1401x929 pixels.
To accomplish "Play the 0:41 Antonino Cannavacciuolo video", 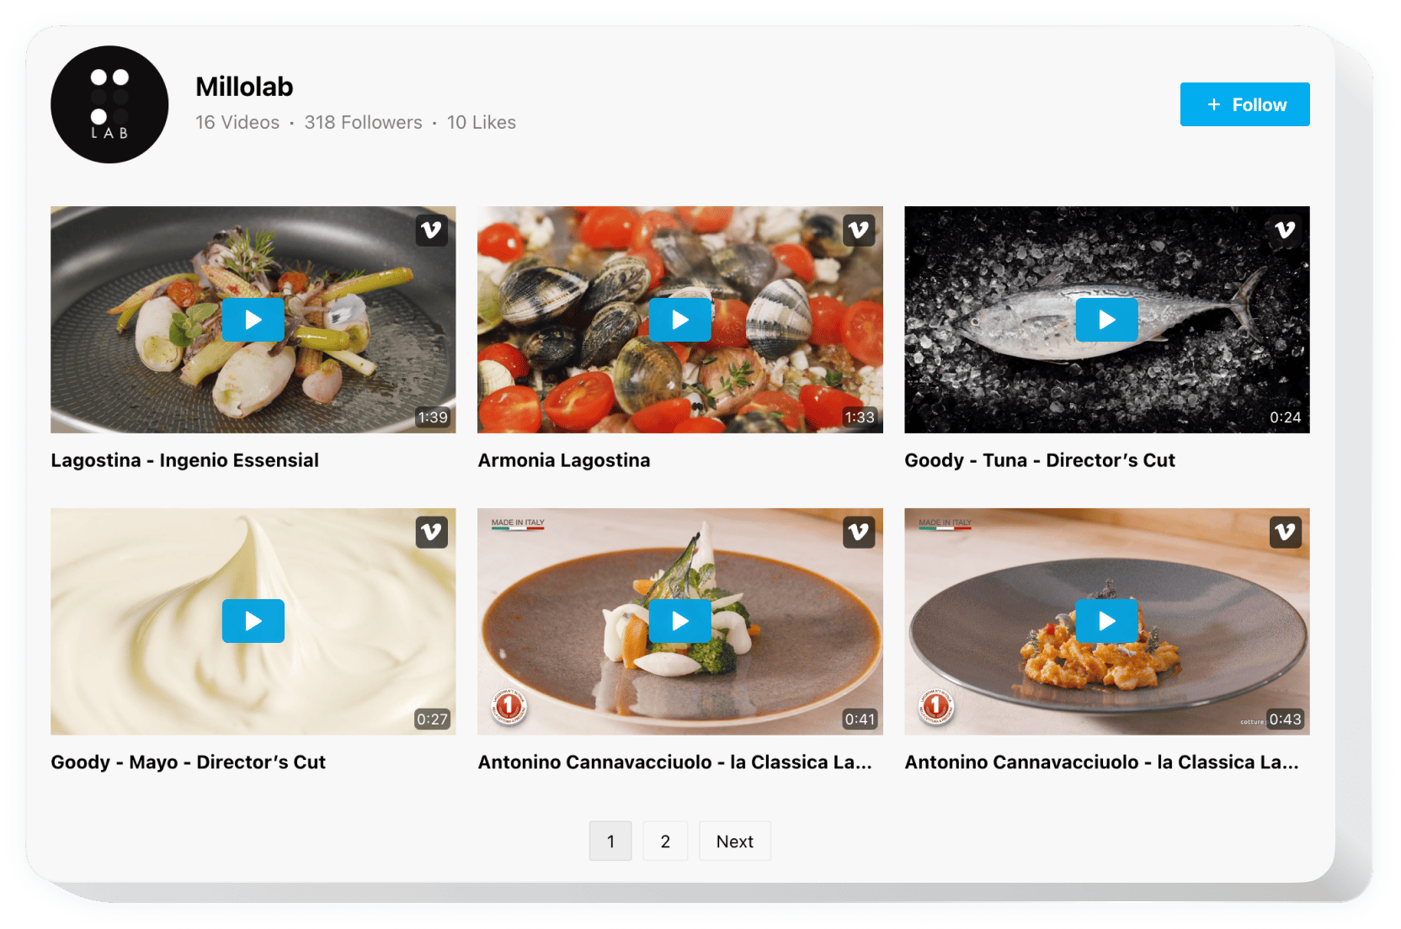I will point(679,621).
